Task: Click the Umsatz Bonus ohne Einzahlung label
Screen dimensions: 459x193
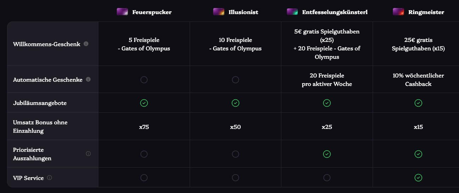Action: tap(40, 126)
